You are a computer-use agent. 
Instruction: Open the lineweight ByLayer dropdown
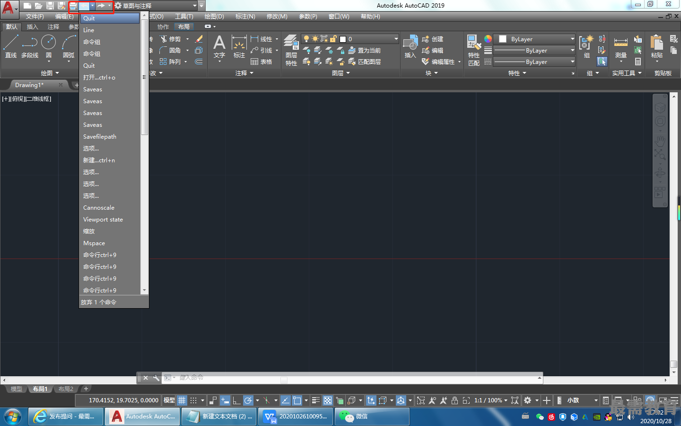click(534, 50)
